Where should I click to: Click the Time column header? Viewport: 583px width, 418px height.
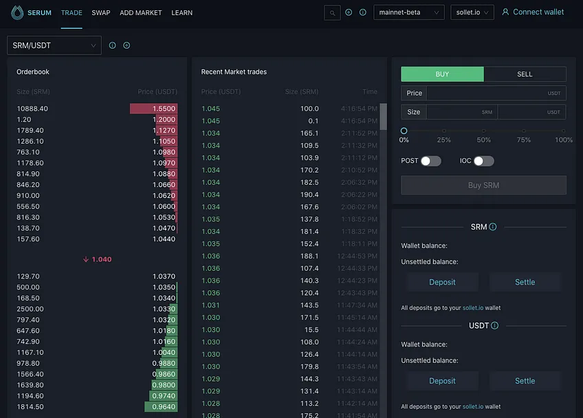click(x=370, y=91)
